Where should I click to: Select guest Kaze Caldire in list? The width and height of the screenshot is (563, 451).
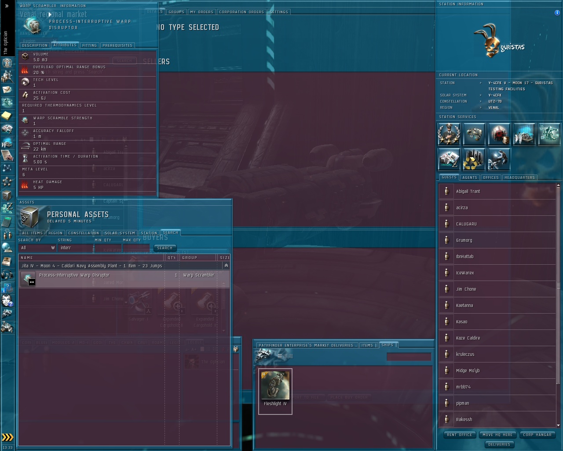497,338
